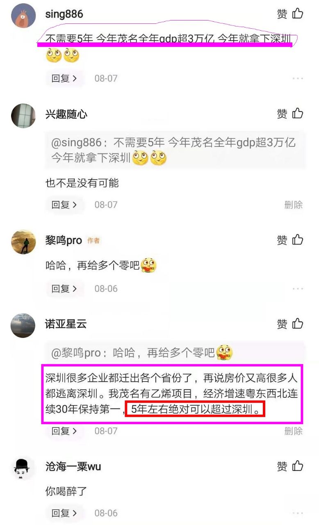Viewport: 319px width, 525px height.
Task: Delete 诺亚星云's comment
Action: tap(294, 431)
